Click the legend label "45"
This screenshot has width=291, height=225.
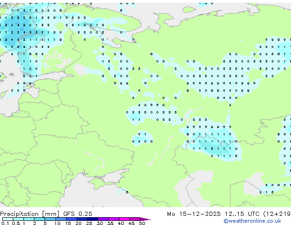pos(131,223)
